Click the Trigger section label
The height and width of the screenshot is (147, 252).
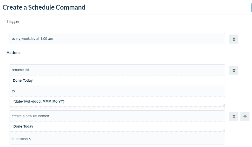[13, 21]
